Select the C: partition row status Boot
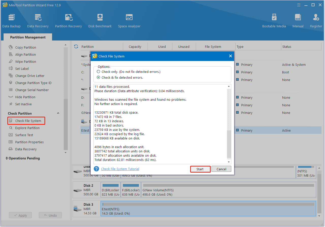 pyautogui.click(x=286, y=72)
